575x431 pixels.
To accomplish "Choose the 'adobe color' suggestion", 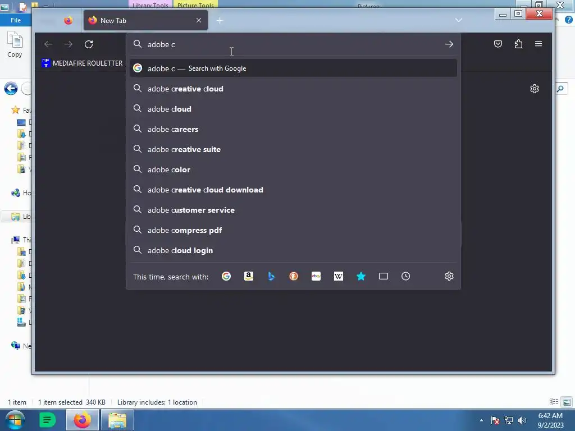I will coord(293,169).
